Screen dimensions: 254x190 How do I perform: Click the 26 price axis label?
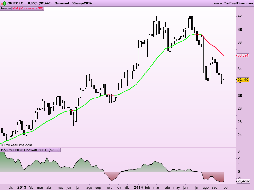pyautogui.click(x=240, y=122)
